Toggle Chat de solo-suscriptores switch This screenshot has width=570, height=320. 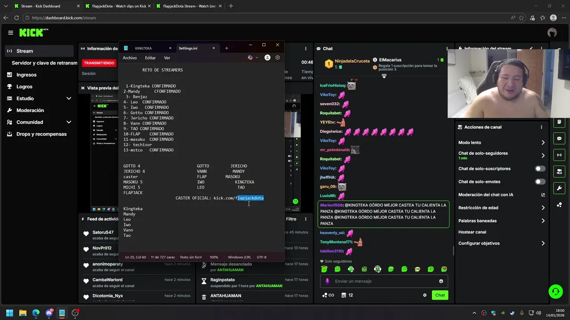pyautogui.click(x=540, y=169)
